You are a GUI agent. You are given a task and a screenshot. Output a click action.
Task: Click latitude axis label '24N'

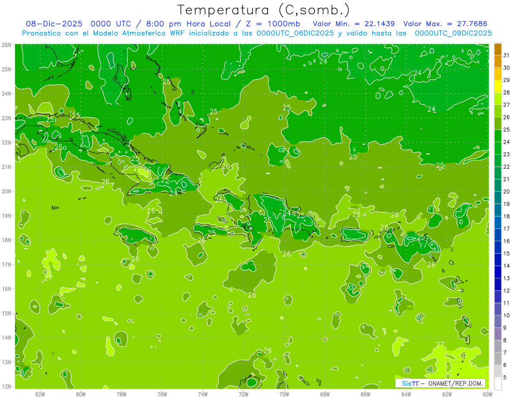pos(6,94)
